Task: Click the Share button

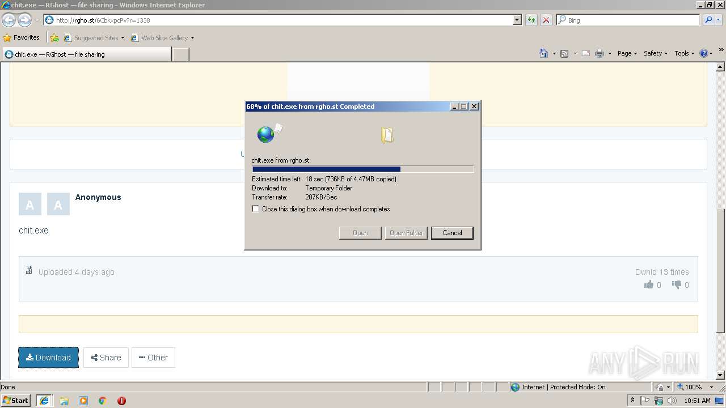Action: point(106,358)
